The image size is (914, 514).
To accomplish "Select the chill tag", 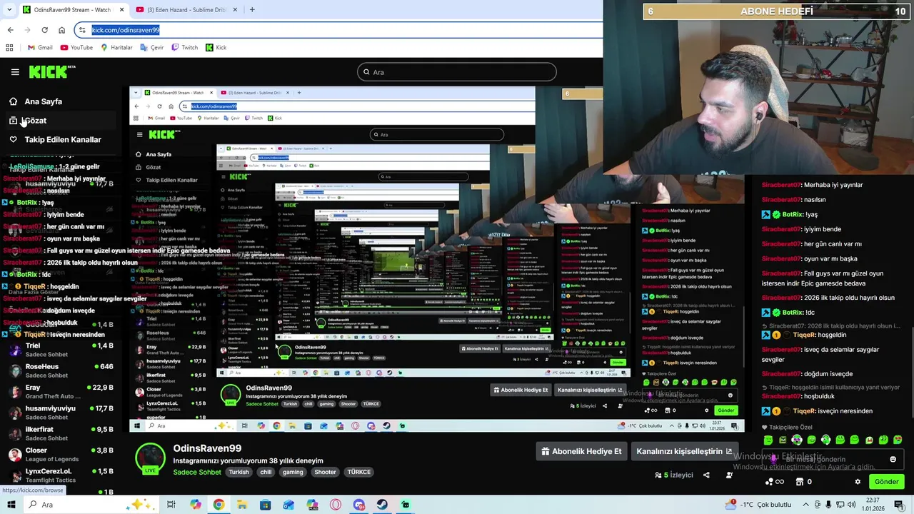I will point(266,472).
